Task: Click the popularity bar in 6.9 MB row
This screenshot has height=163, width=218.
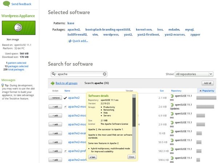Action: coord(201,115)
